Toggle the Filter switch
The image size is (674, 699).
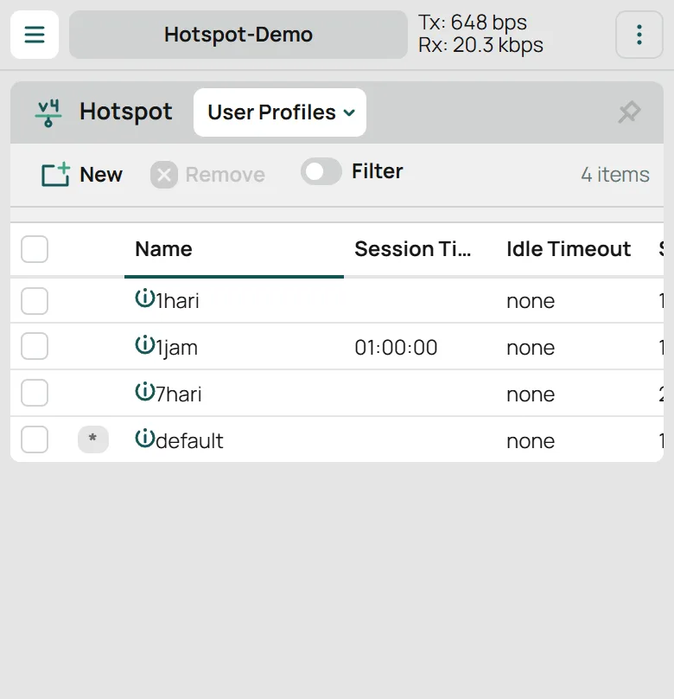click(x=321, y=171)
